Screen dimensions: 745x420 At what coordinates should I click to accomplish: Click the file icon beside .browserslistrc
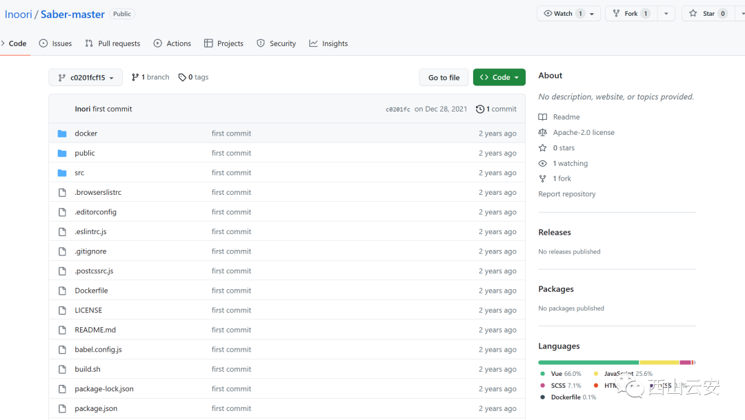[62, 193]
